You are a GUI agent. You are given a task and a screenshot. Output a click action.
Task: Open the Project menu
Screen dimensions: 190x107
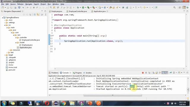(x=43, y=4)
